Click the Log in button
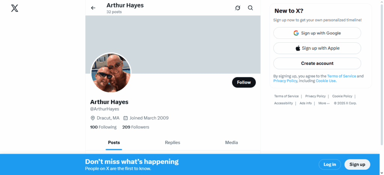Image resolution: width=384 pixels, height=175 pixels. 330,165
